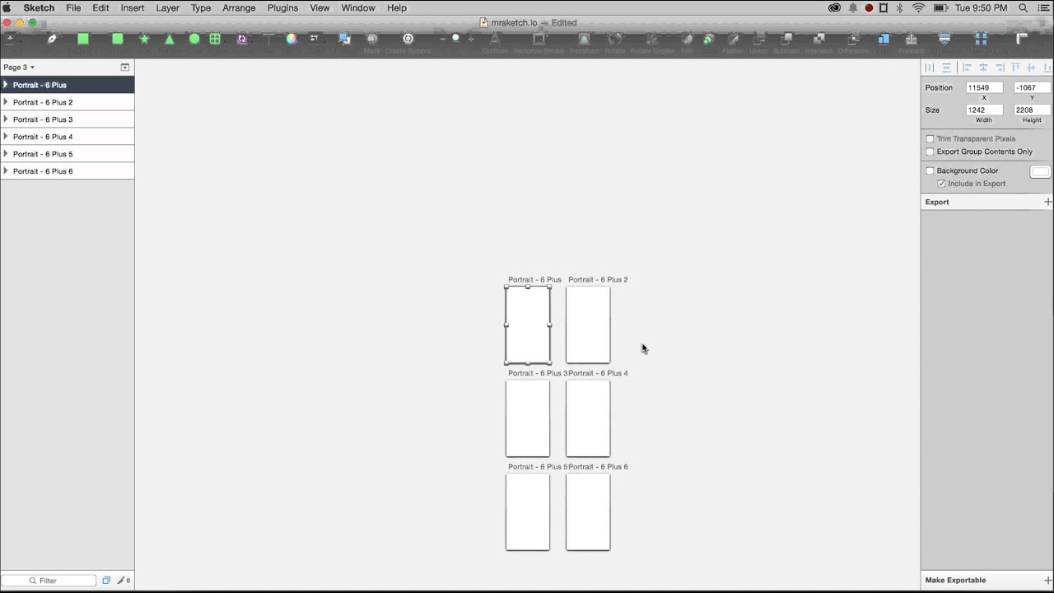Expand Portrait - 6 Plus 6 layer
The width and height of the screenshot is (1054, 593).
tap(6, 171)
